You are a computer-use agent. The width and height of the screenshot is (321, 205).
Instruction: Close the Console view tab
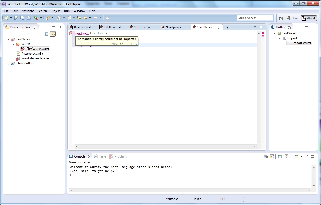[89, 156]
